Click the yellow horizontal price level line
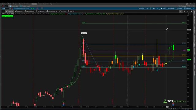196x110 pixels. 134,56
